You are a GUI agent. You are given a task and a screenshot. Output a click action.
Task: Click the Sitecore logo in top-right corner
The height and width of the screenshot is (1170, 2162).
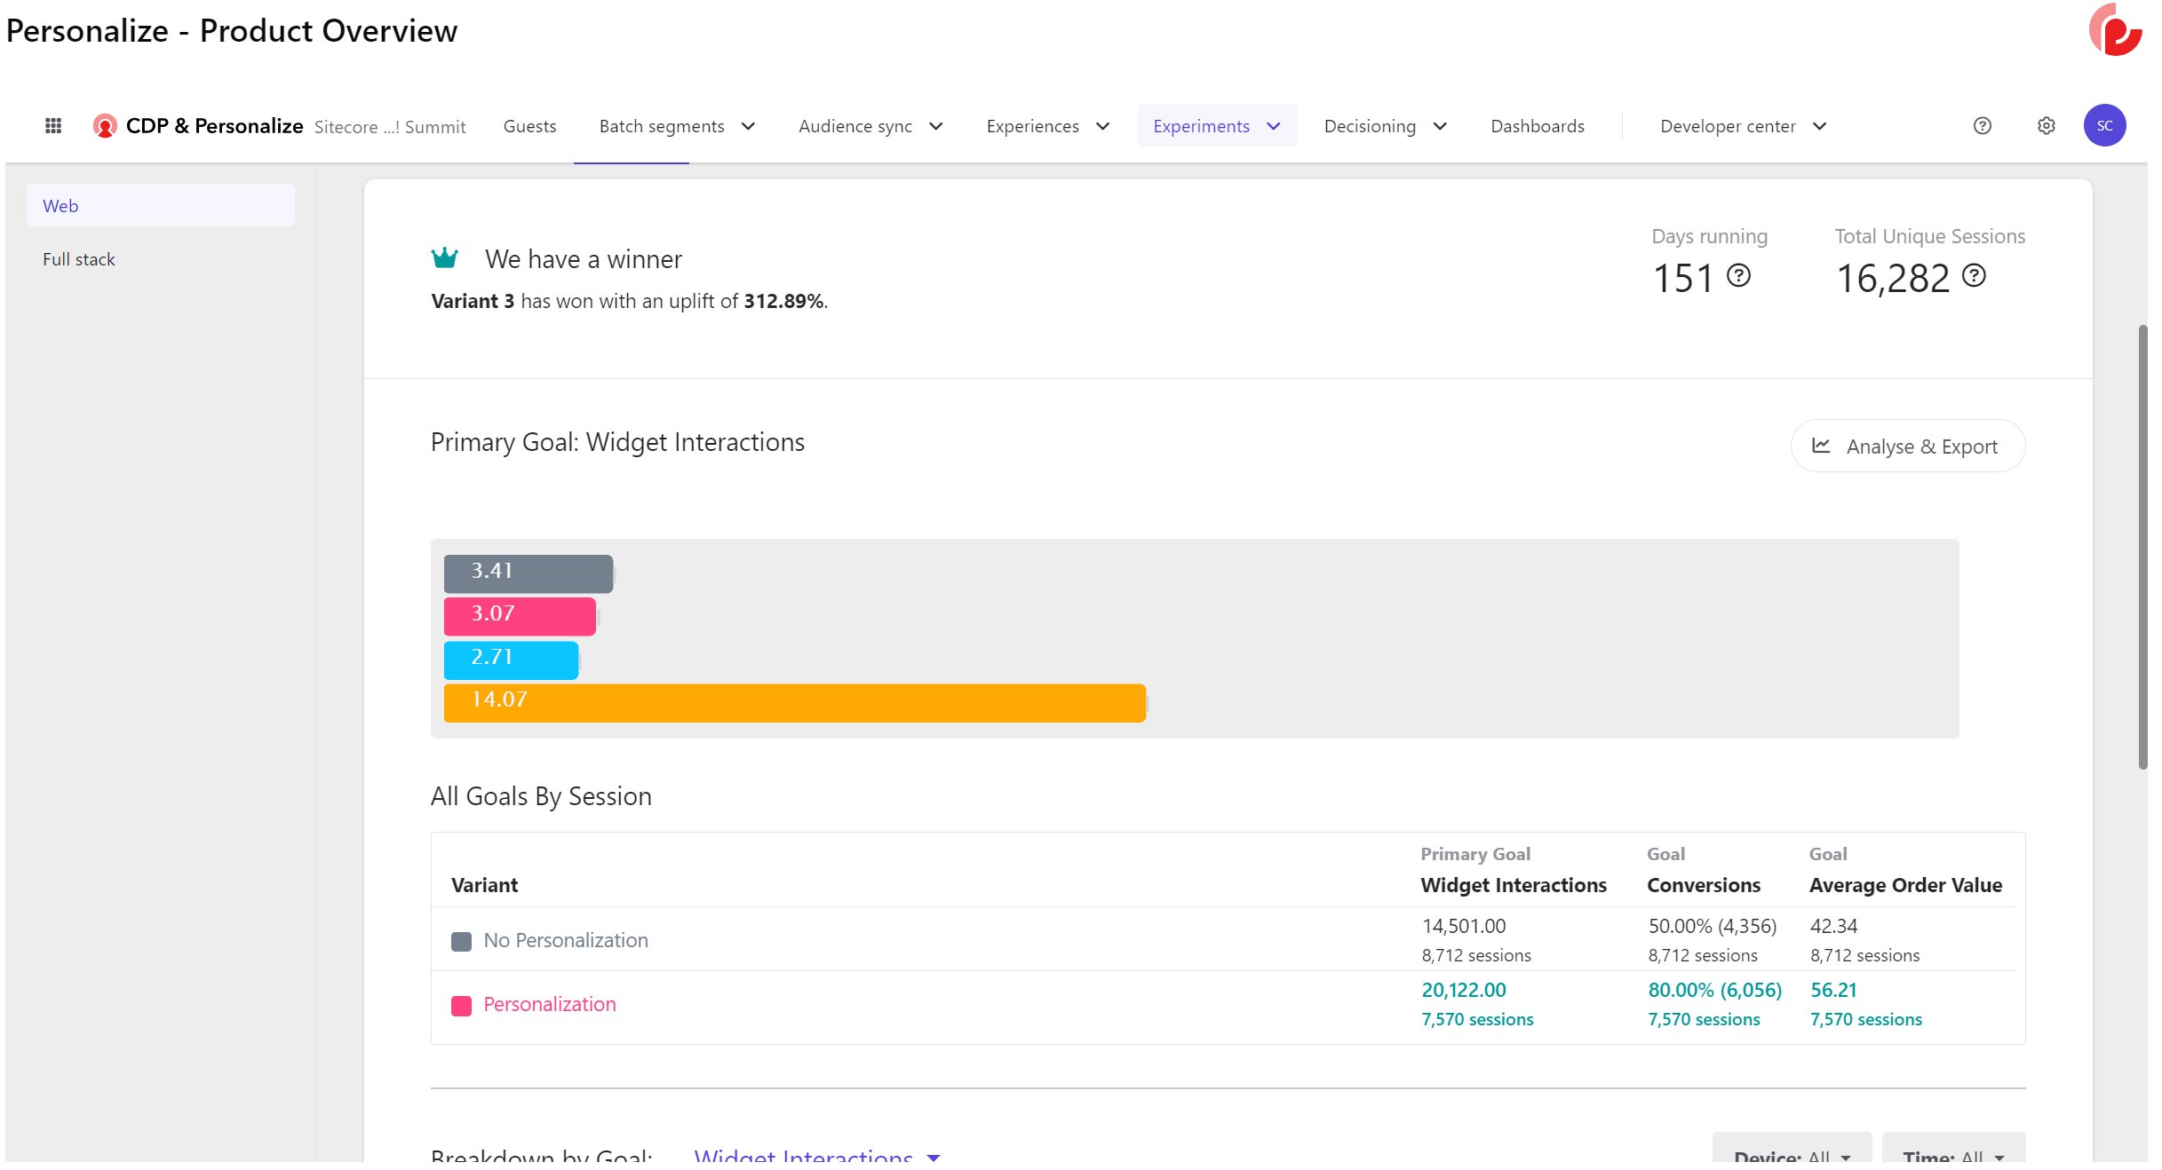click(x=2115, y=30)
